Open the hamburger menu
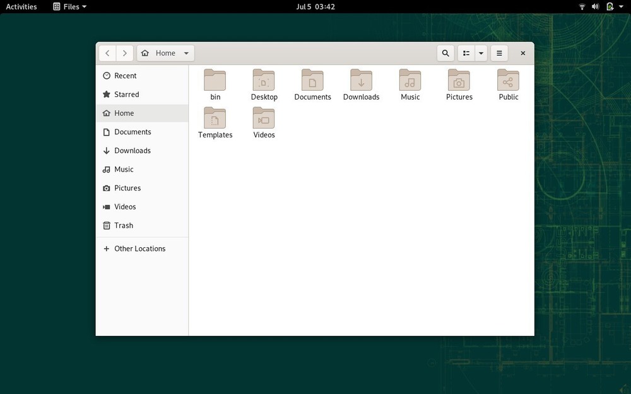This screenshot has width=631, height=394. click(x=499, y=53)
